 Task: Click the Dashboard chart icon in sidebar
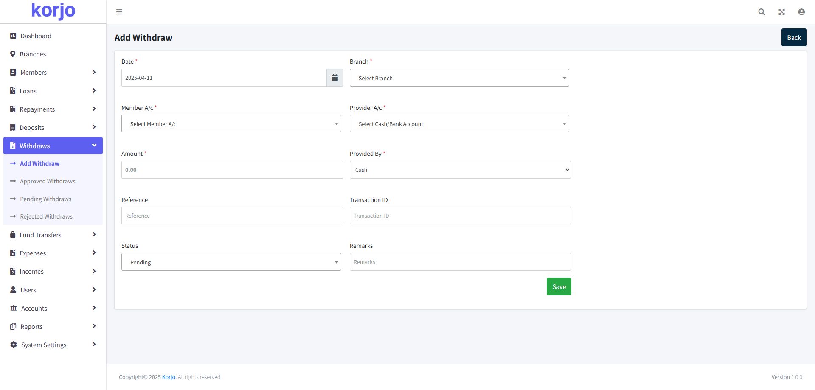click(x=13, y=36)
